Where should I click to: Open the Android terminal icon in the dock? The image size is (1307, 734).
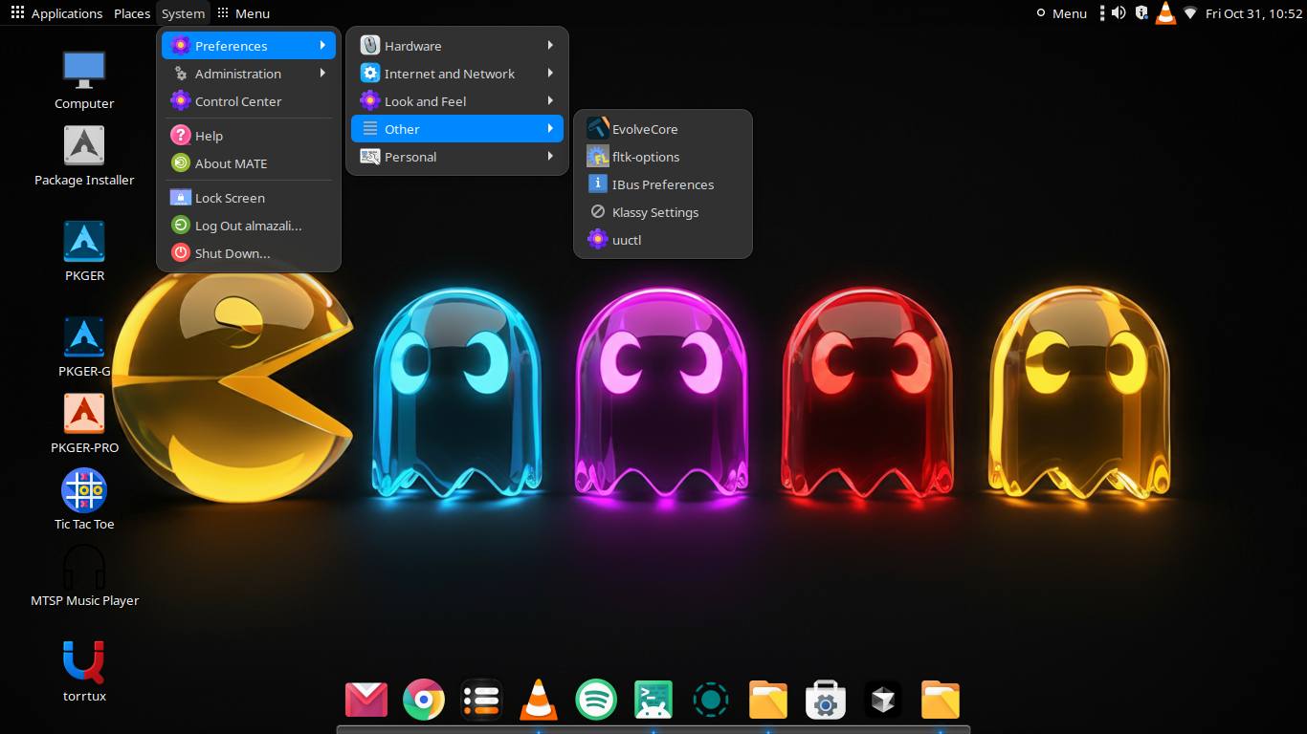point(653,700)
